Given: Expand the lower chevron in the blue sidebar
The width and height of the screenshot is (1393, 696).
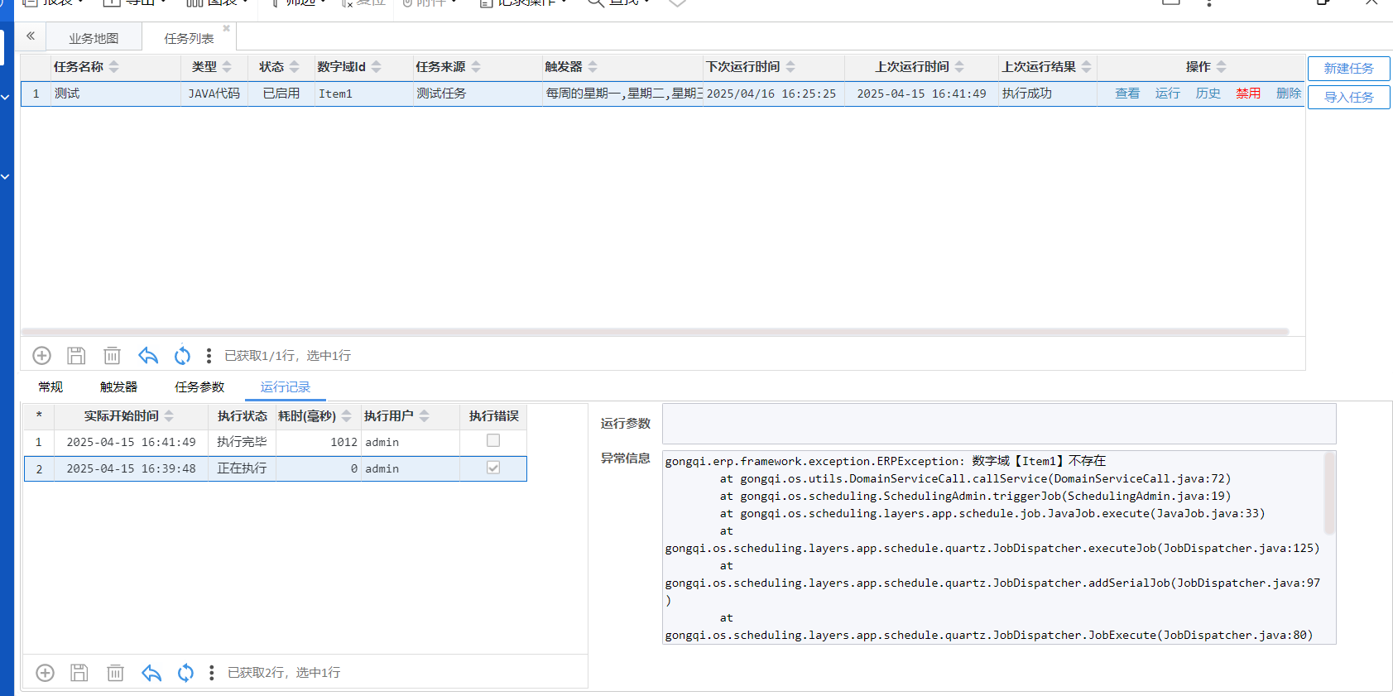Looking at the screenshot, I should point(5,177).
